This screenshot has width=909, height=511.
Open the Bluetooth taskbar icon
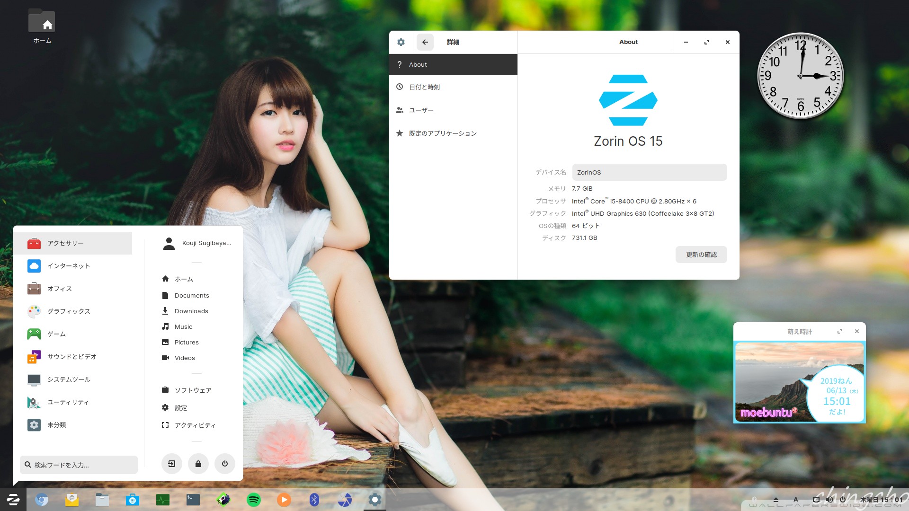coord(314,500)
